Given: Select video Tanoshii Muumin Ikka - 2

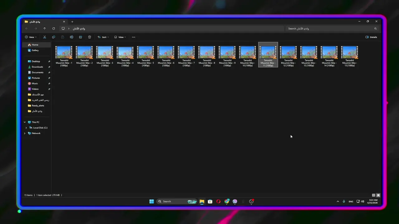Looking at the screenshot, I should tap(84, 55).
